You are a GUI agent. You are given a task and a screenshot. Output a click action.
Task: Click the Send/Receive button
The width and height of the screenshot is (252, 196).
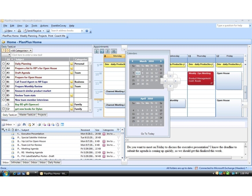(32, 31)
